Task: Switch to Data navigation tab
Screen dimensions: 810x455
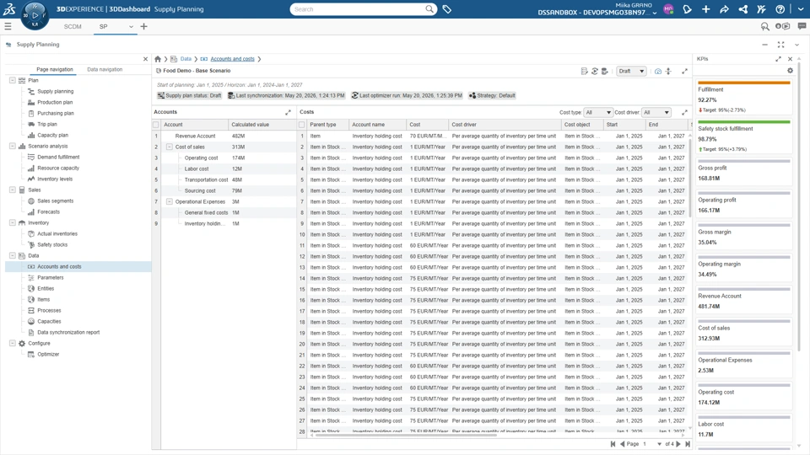Action: pyautogui.click(x=105, y=70)
